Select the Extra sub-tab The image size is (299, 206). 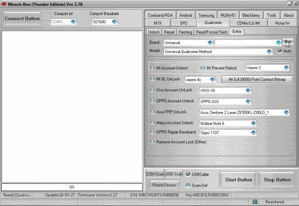(x=237, y=31)
